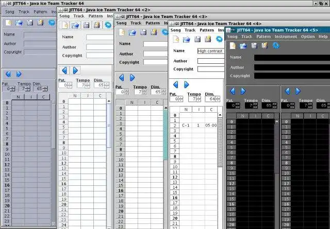Screen dimensions: 330x229
Task: Click the blue refresh icon in window <5>
Action: tap(276, 45)
